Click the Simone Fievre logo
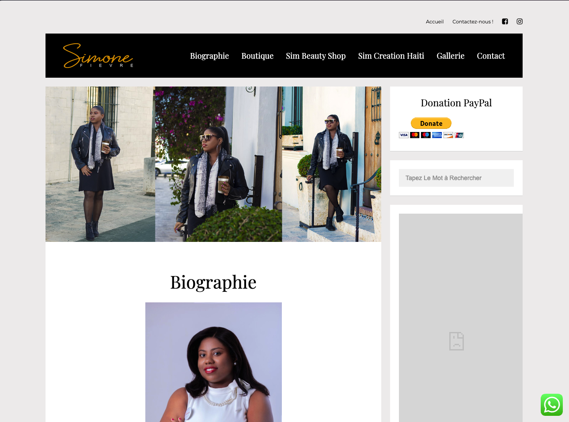Viewport: 569px width, 422px height. [x=98, y=56]
